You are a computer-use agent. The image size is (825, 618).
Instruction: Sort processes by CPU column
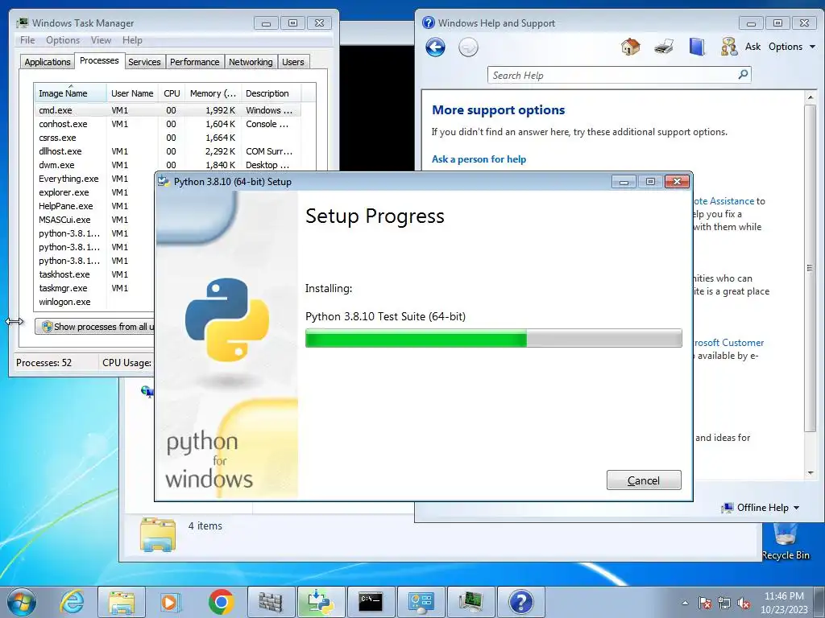[172, 93]
